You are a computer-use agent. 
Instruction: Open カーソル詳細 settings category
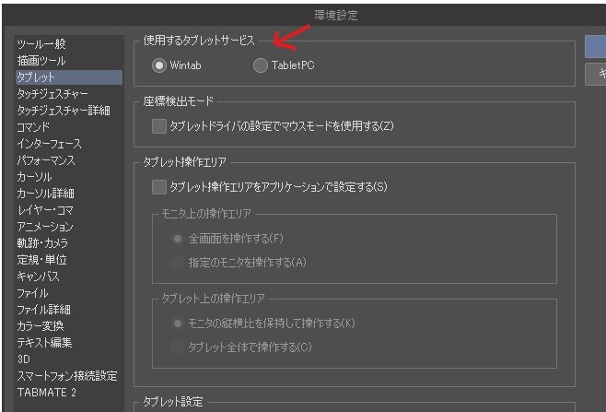tap(69, 194)
